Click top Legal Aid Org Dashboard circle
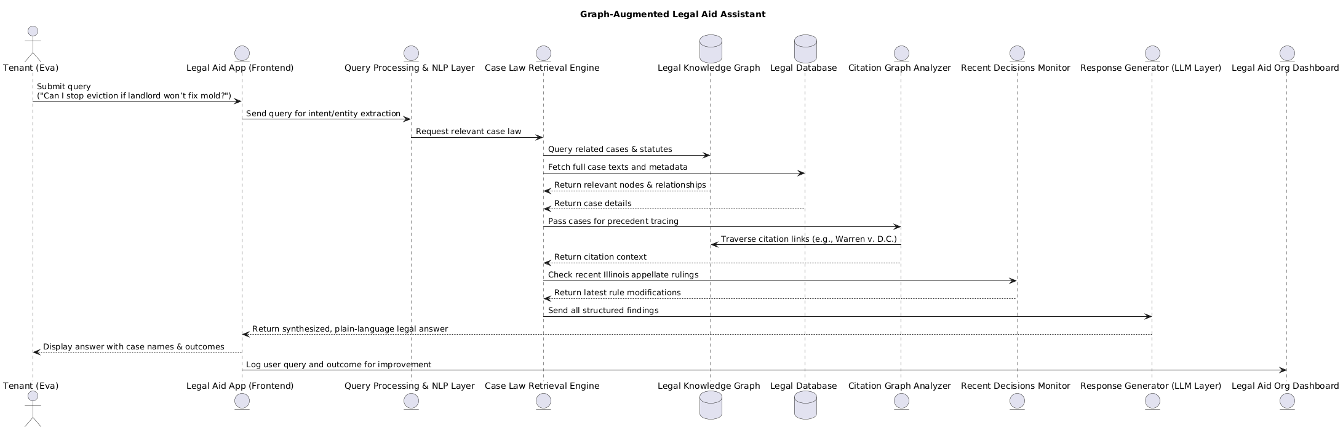 [1286, 54]
